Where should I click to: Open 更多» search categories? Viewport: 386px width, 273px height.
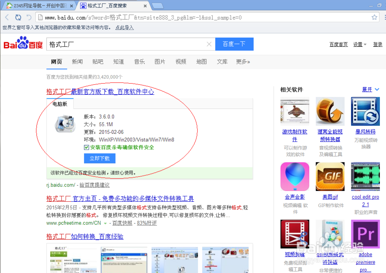[243, 61]
